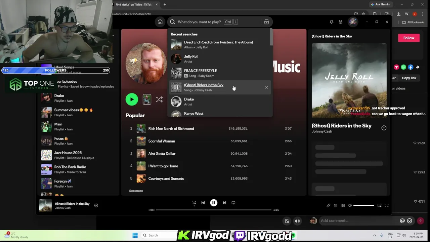Click Ask Gemini in Chrome
Screen dimensions: 430x242
point(381,4)
